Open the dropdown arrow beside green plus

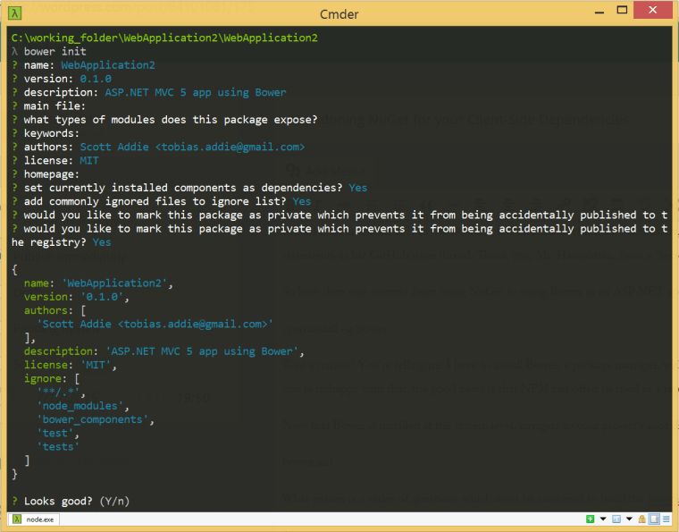pyautogui.click(x=603, y=519)
